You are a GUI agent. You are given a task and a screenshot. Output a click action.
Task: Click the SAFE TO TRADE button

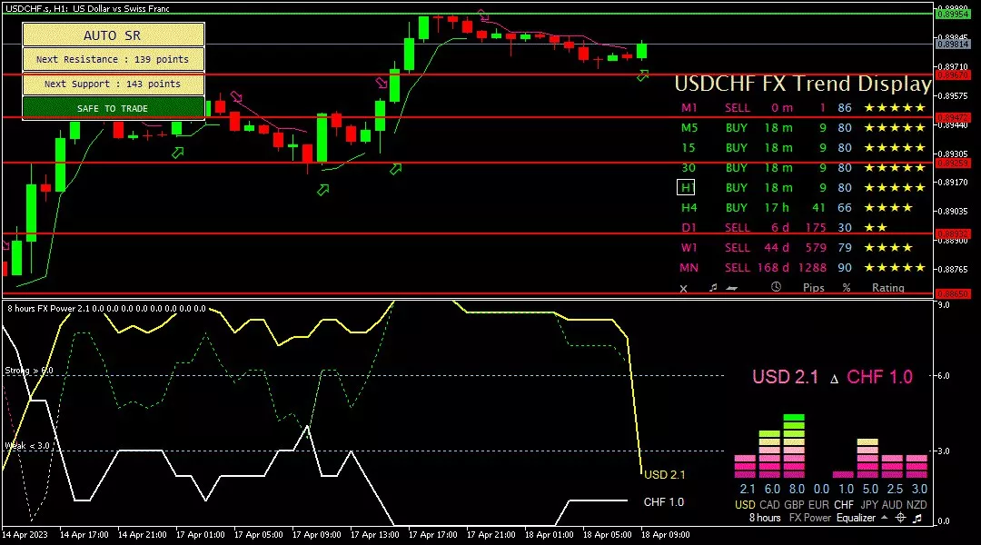[113, 108]
